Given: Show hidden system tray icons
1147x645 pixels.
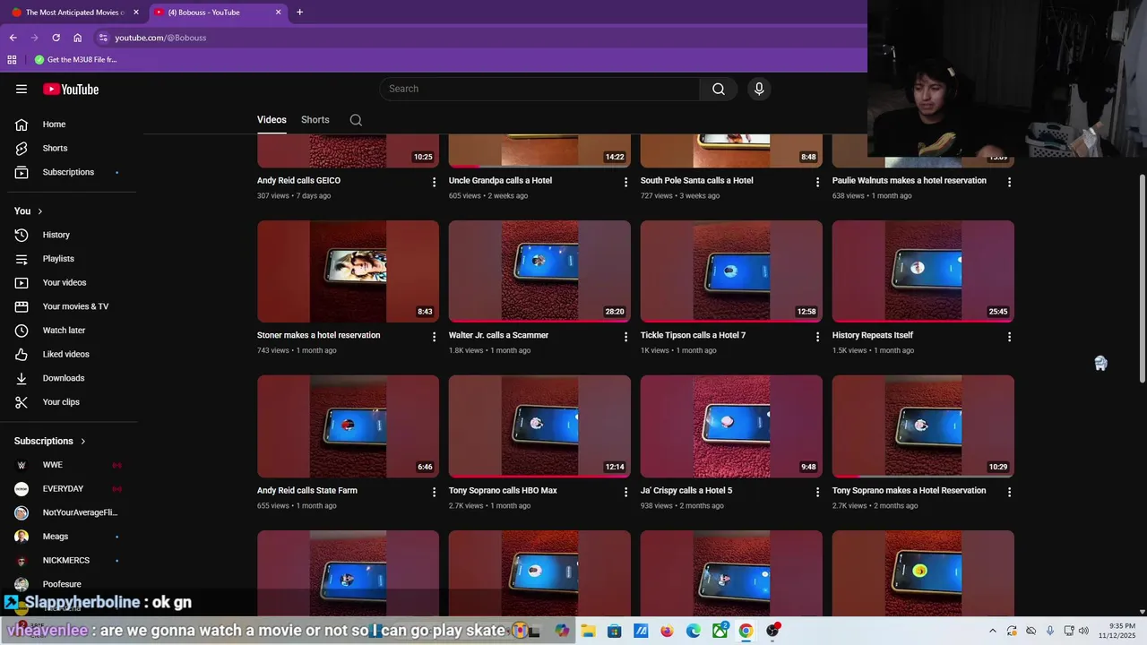Looking at the screenshot, I should [x=992, y=631].
